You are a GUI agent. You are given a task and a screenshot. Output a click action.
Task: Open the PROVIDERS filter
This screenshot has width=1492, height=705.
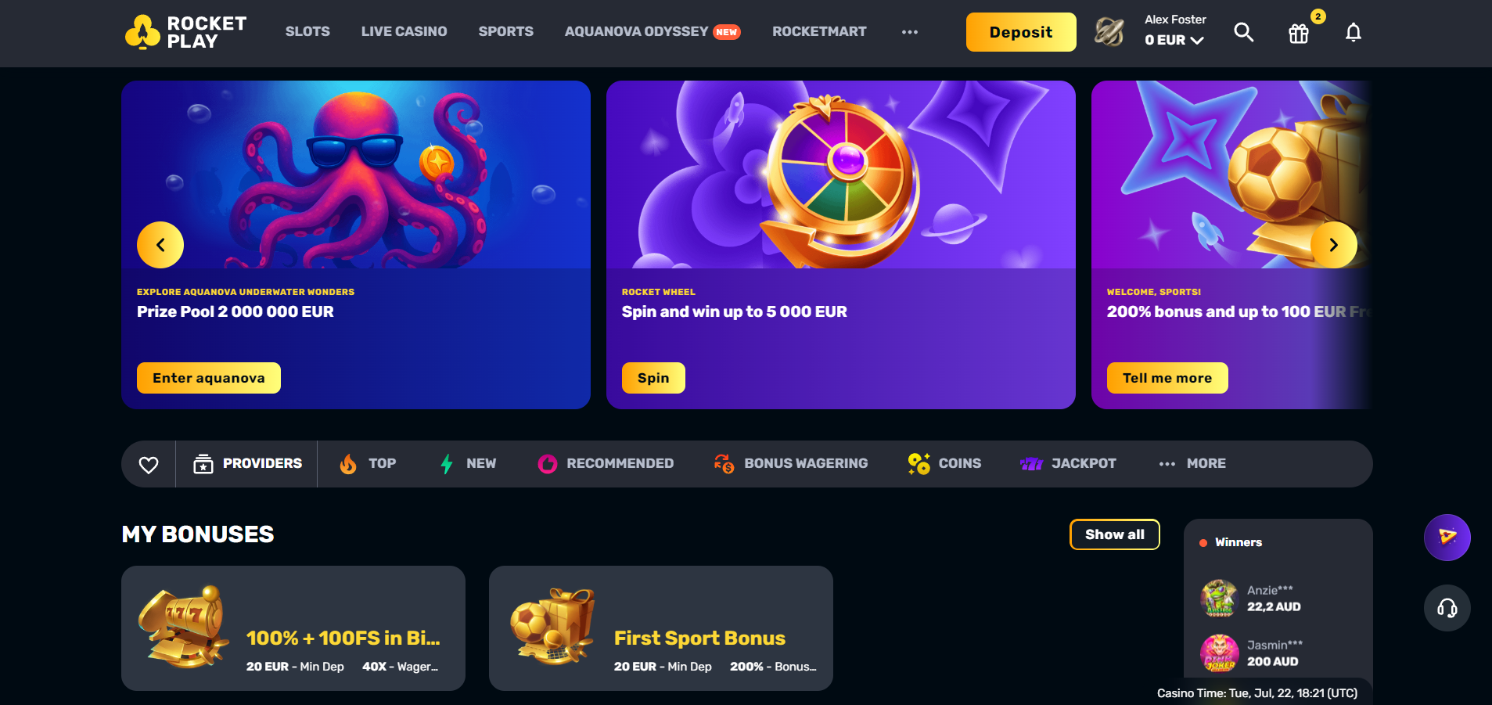(247, 463)
